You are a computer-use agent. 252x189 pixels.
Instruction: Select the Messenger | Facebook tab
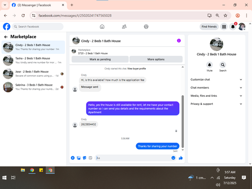38,5
